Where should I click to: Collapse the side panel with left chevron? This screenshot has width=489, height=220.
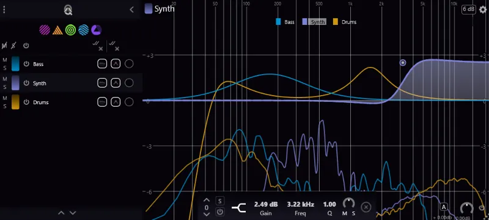pos(131,10)
